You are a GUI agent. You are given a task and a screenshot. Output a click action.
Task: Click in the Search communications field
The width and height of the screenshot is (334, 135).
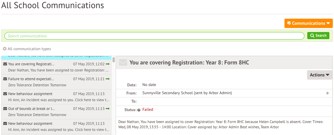[154, 36]
